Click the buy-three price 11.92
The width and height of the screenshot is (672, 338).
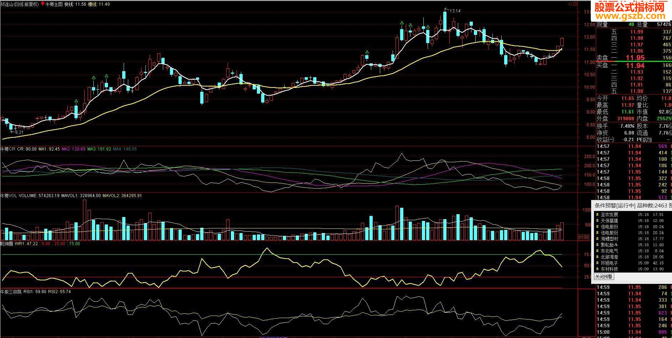click(636, 78)
